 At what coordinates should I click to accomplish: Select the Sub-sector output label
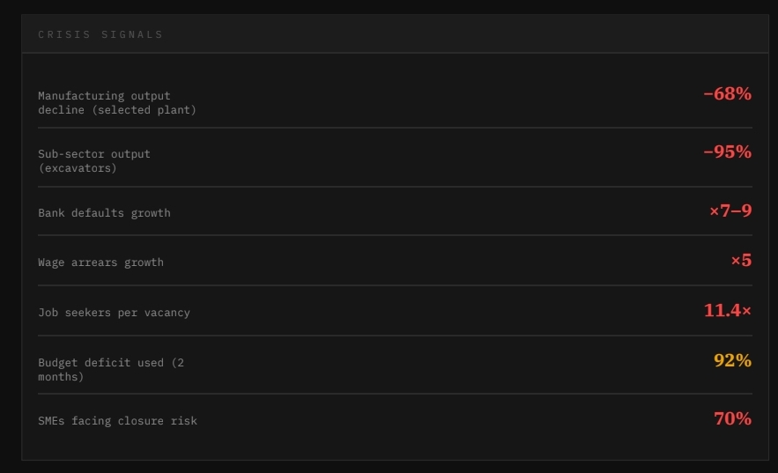[x=94, y=153]
